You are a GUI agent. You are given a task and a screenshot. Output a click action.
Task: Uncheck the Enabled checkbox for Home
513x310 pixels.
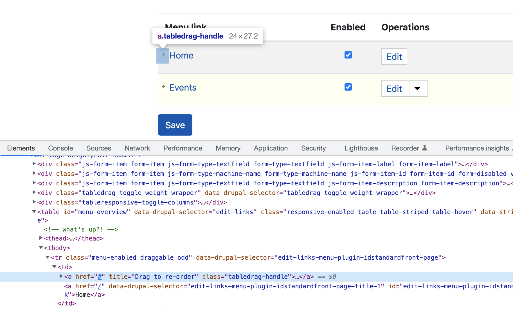click(348, 55)
